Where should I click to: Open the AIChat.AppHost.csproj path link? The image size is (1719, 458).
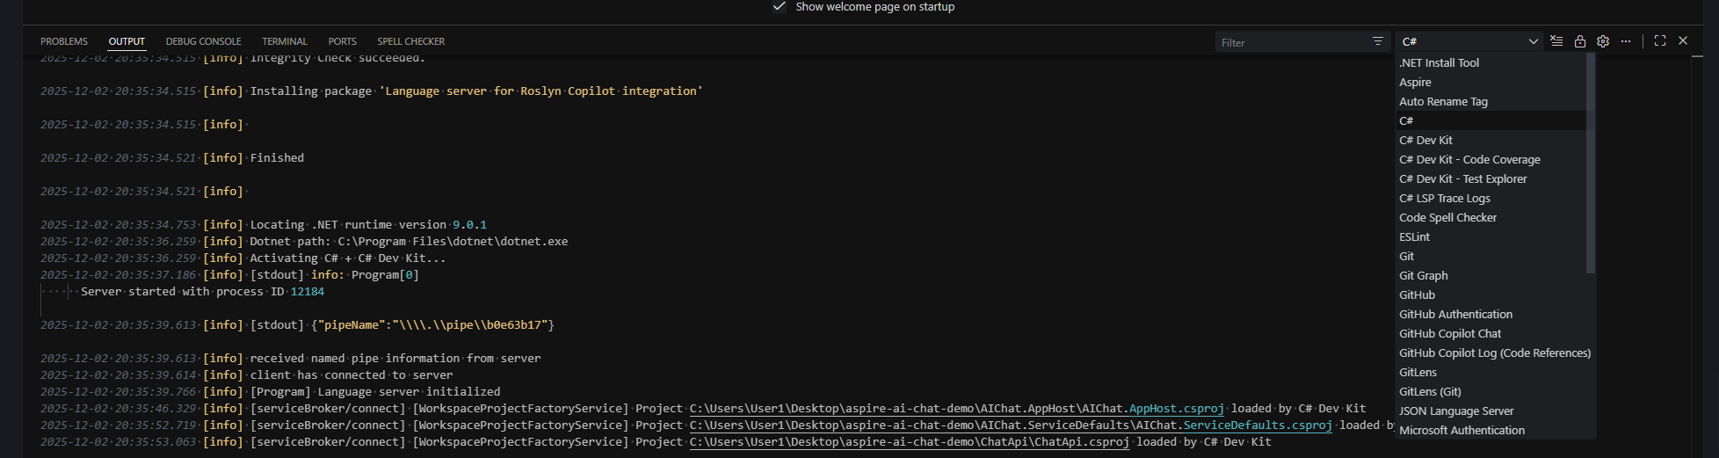[x=956, y=409]
